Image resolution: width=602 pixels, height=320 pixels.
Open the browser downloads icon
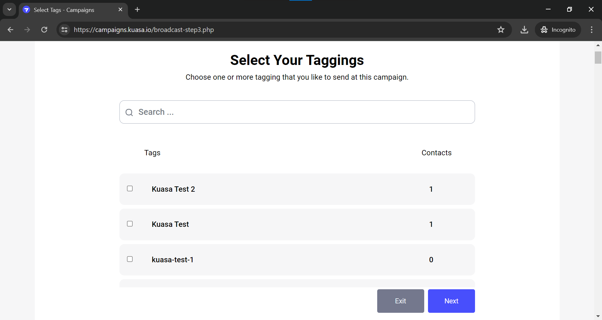[524, 30]
